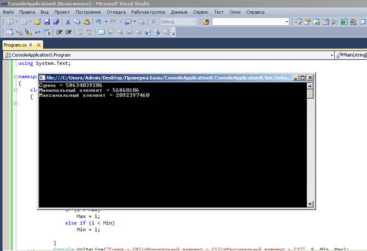The height and width of the screenshot is (251, 367).
Task: Open the Файл menu
Action: point(8,12)
